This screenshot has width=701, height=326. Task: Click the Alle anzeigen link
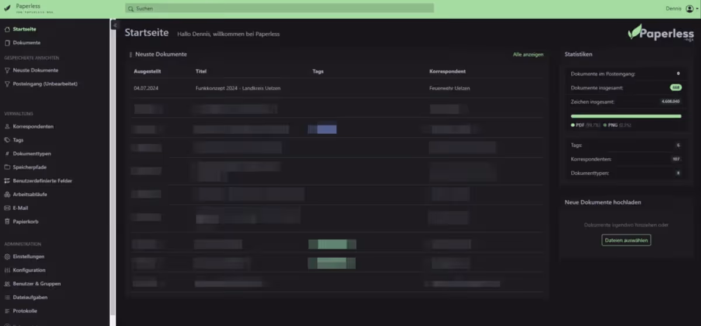tap(528, 54)
